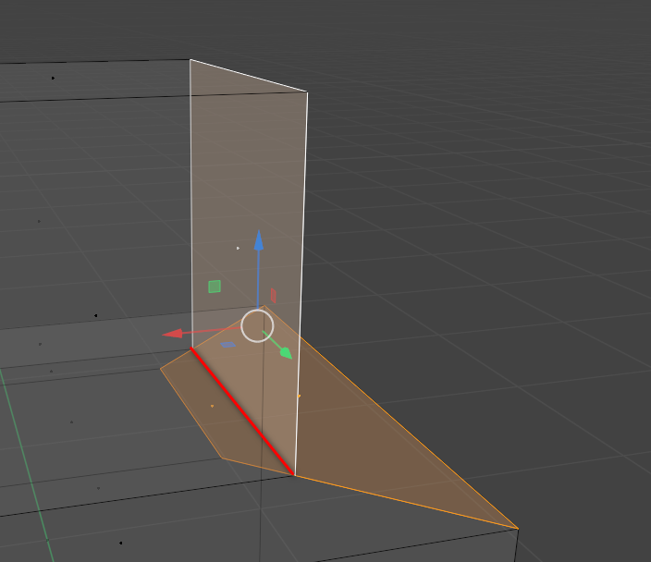Grab the red X-axis gizmo arrow
The image size is (651, 562).
172,334
